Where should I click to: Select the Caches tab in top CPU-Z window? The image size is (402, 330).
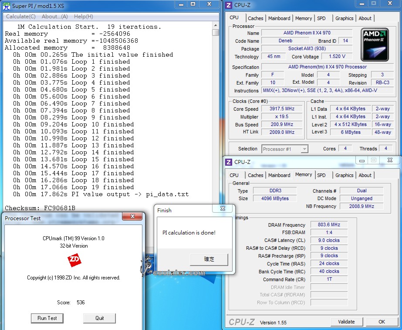(x=255, y=18)
